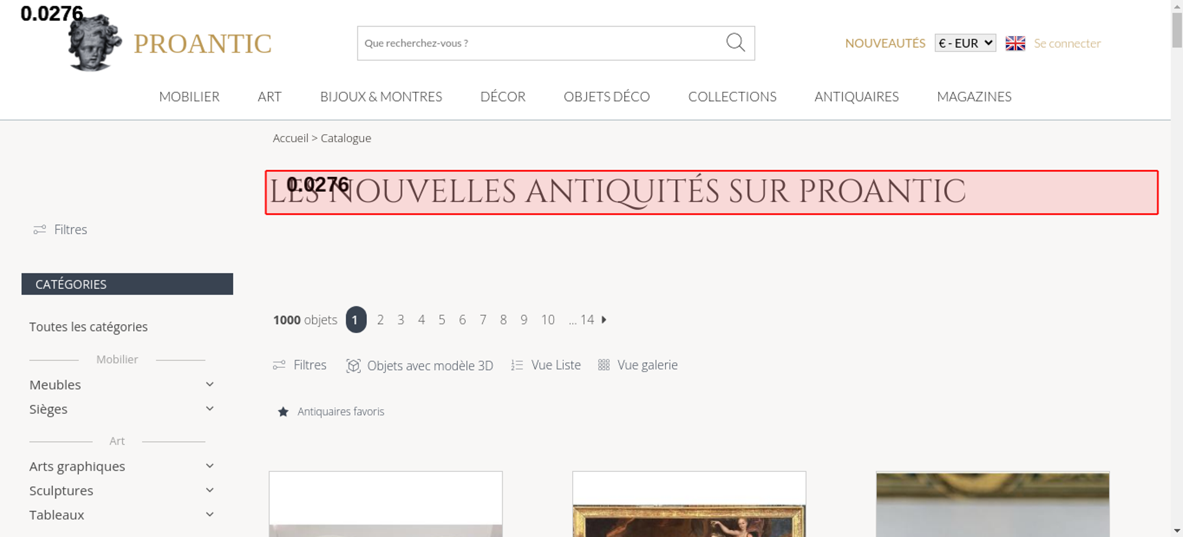Image resolution: width=1183 pixels, height=537 pixels.
Task: Focus the Que recherchez-vous search field
Action: click(x=541, y=43)
